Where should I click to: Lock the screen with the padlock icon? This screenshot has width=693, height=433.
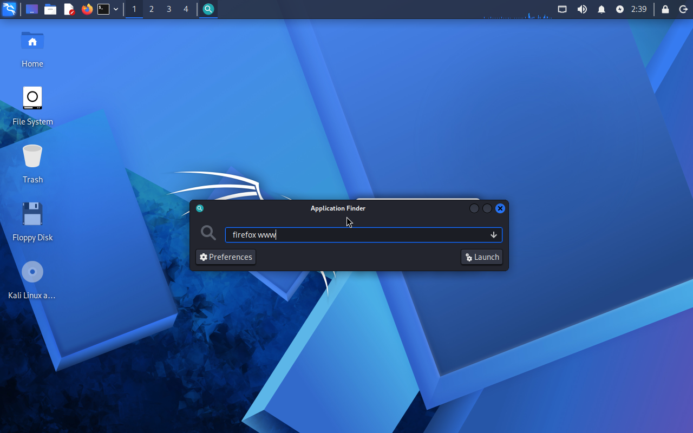tap(665, 9)
